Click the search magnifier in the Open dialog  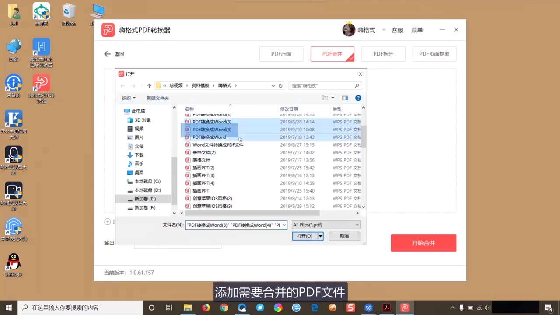pos(357,86)
